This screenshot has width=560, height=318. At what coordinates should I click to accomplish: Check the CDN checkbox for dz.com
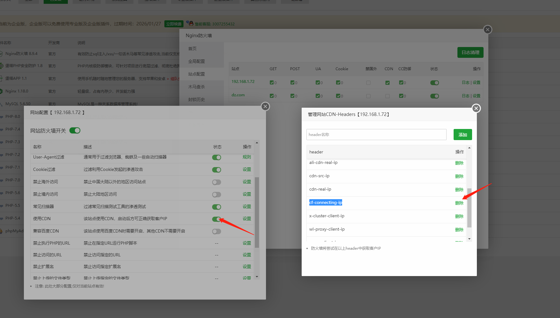pyautogui.click(x=387, y=96)
